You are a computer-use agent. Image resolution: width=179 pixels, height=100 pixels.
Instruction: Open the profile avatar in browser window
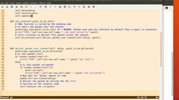click(x=167, y=8)
